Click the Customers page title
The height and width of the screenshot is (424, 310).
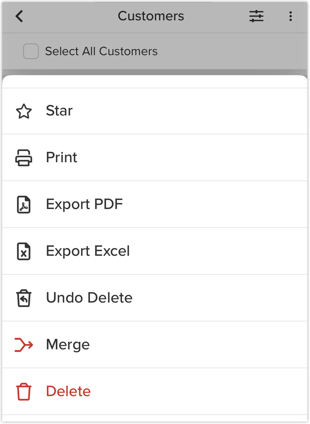(x=151, y=16)
